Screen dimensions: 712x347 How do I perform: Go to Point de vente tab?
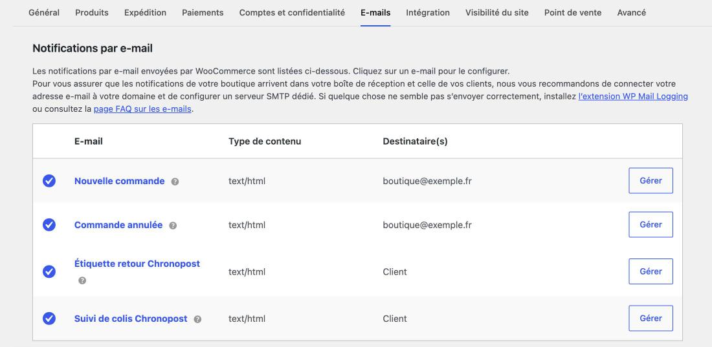coord(573,13)
